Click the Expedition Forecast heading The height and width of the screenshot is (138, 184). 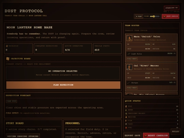[18, 95]
